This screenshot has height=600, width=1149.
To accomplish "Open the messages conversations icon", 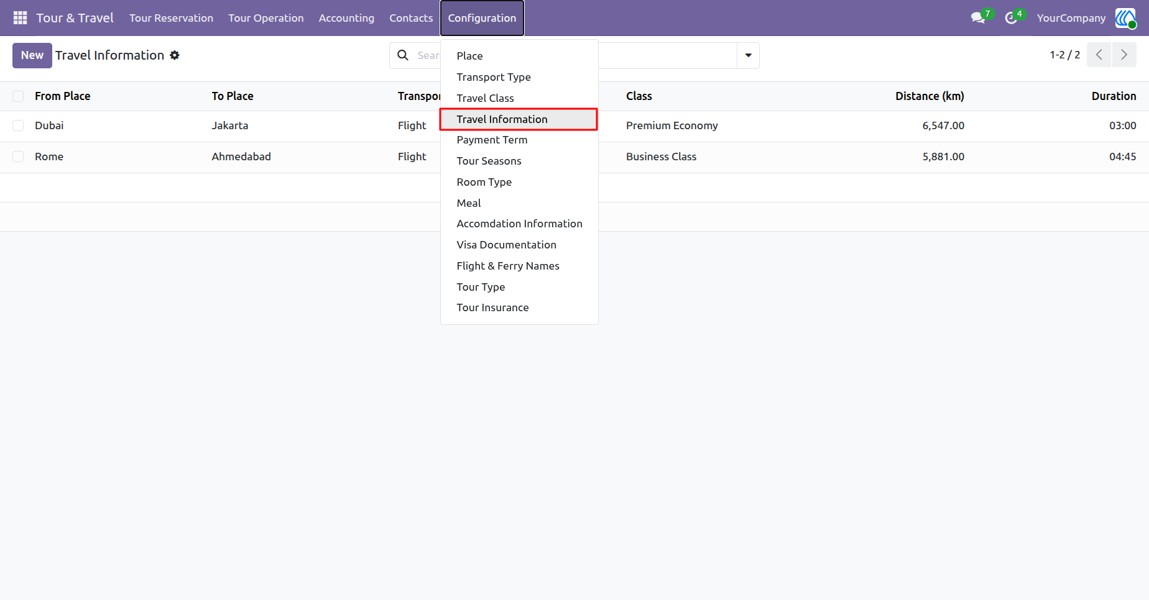I will 978,18.
